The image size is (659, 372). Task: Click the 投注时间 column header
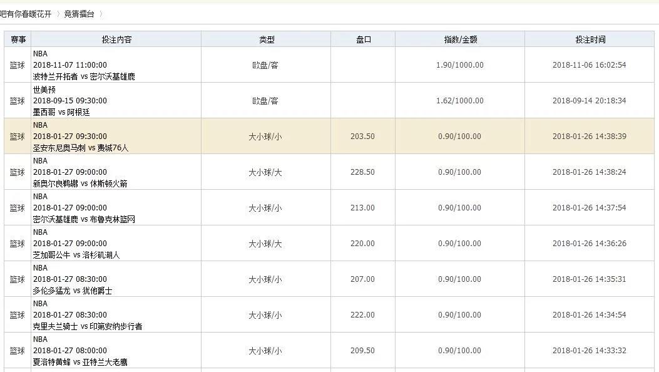click(x=590, y=39)
